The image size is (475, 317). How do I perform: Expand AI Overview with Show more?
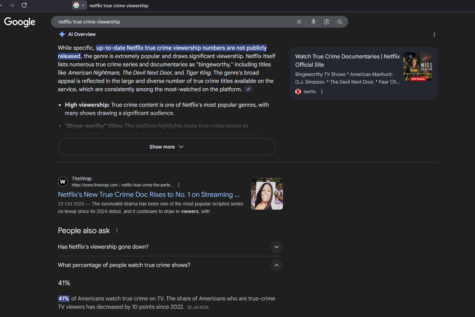(167, 147)
